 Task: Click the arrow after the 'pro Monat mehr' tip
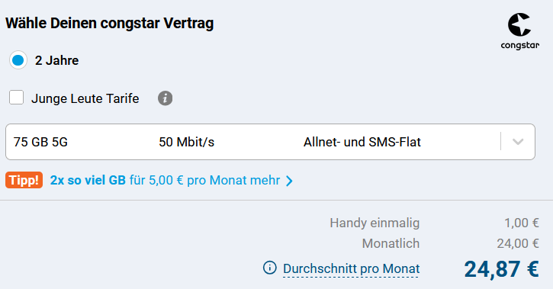(x=289, y=181)
